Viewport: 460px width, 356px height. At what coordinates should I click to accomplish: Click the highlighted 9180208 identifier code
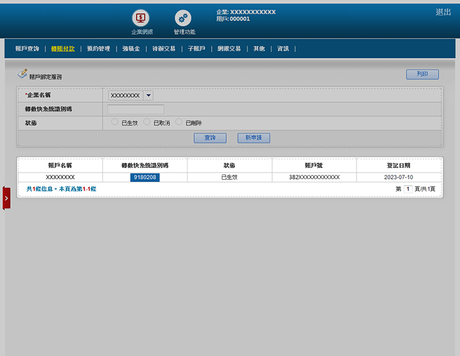point(145,178)
